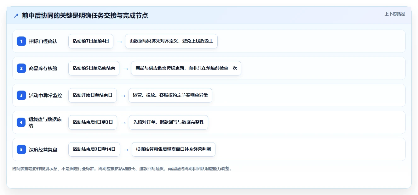Viewport: 418px width, 195px height.
Task: Click the 根据结算和售后观察窗口 description box
Action: pyautogui.click(x=174, y=149)
